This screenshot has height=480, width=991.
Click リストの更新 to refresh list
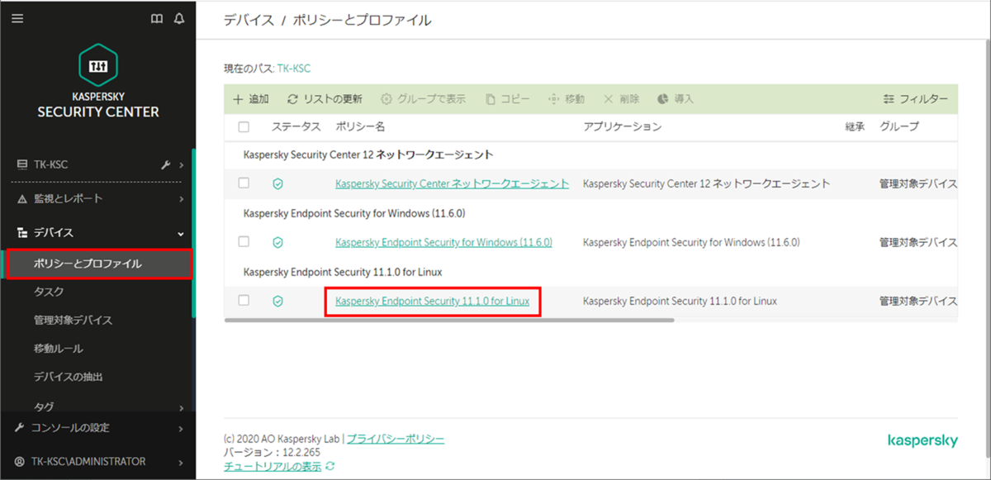[325, 99]
